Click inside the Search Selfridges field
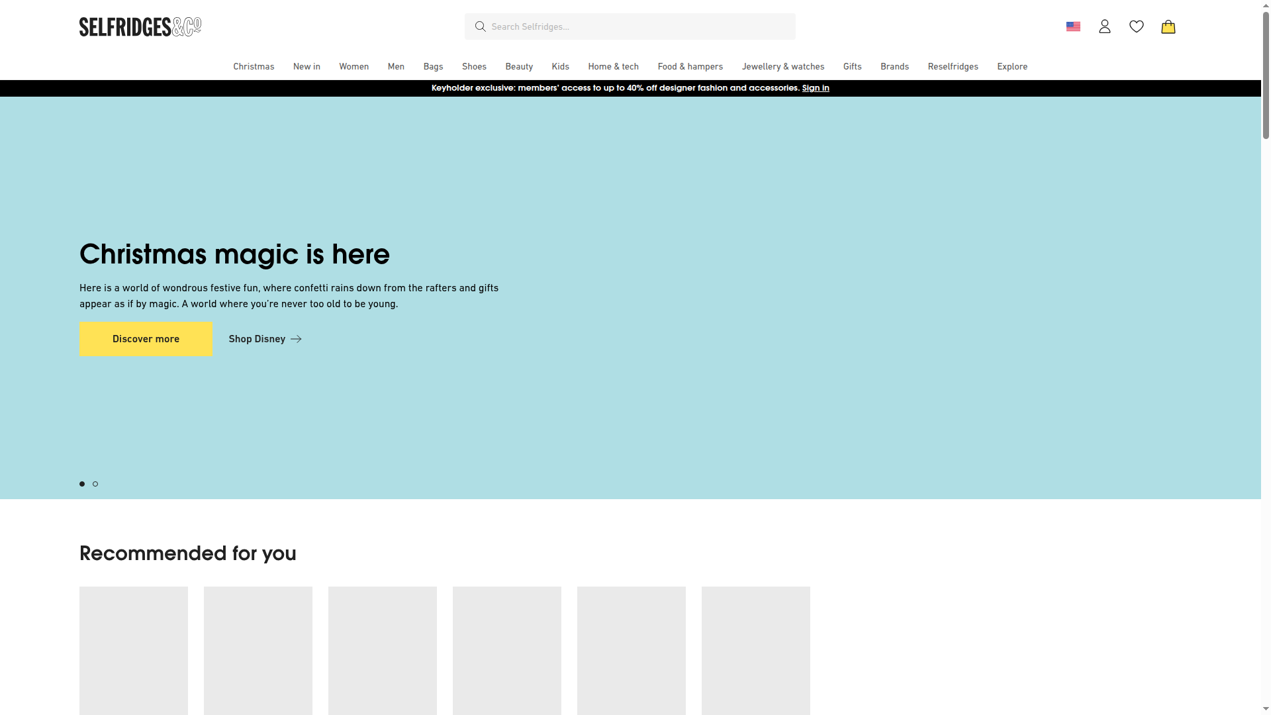 (629, 26)
